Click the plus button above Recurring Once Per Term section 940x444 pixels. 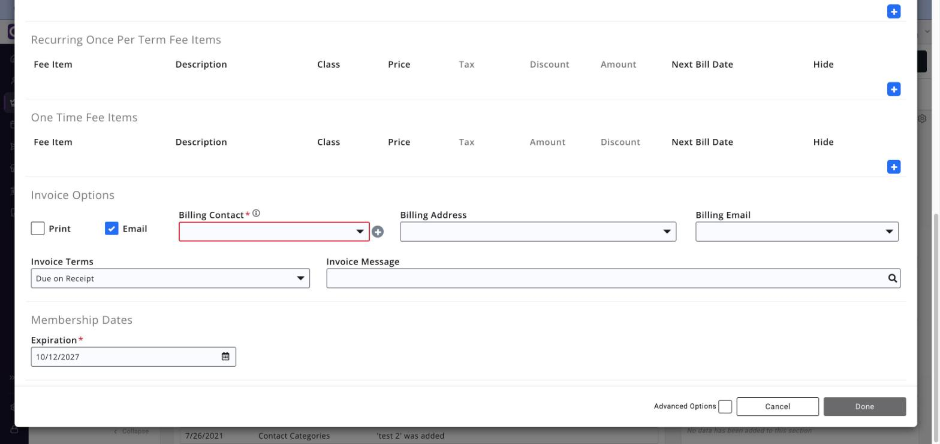(893, 11)
